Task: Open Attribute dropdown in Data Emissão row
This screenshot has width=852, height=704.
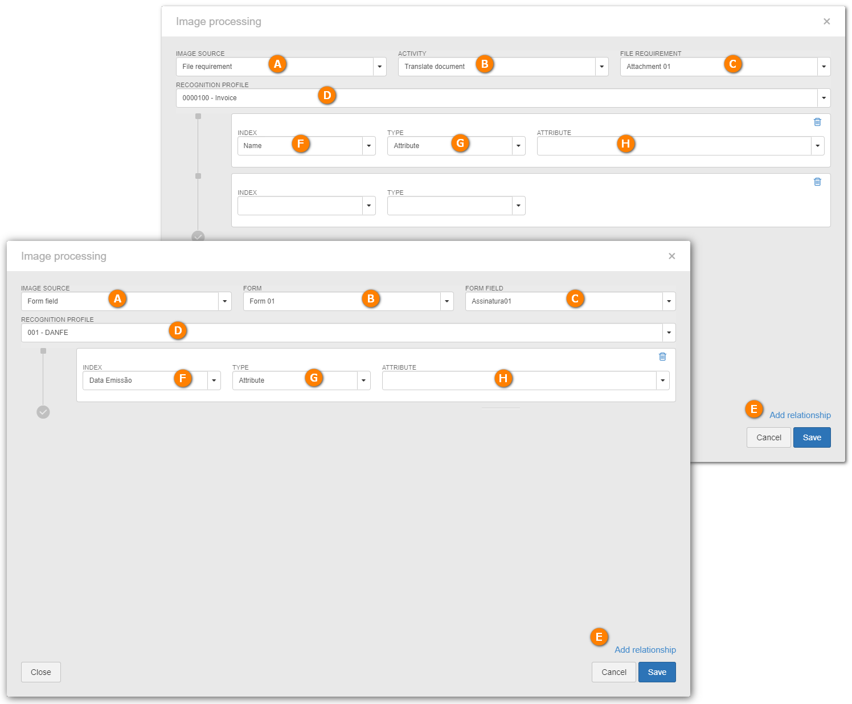Action: [662, 380]
